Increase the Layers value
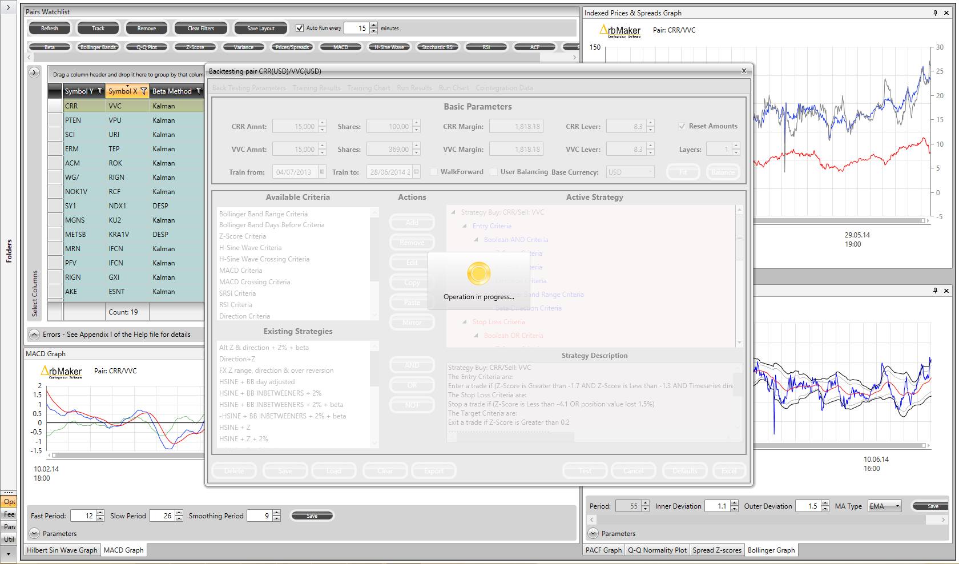The height and width of the screenshot is (564, 959). [x=736, y=146]
